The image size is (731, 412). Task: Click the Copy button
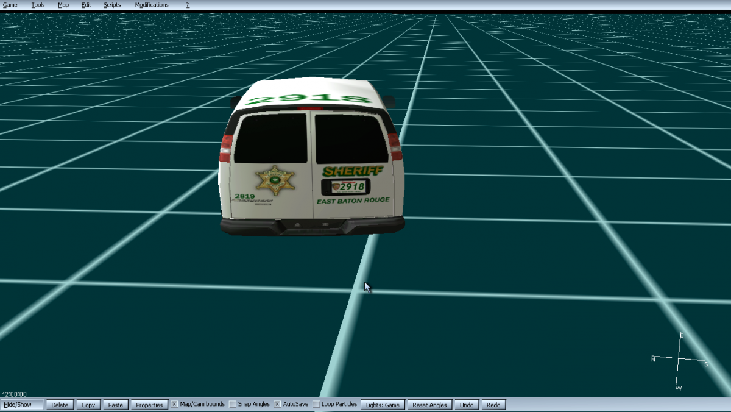(x=88, y=405)
